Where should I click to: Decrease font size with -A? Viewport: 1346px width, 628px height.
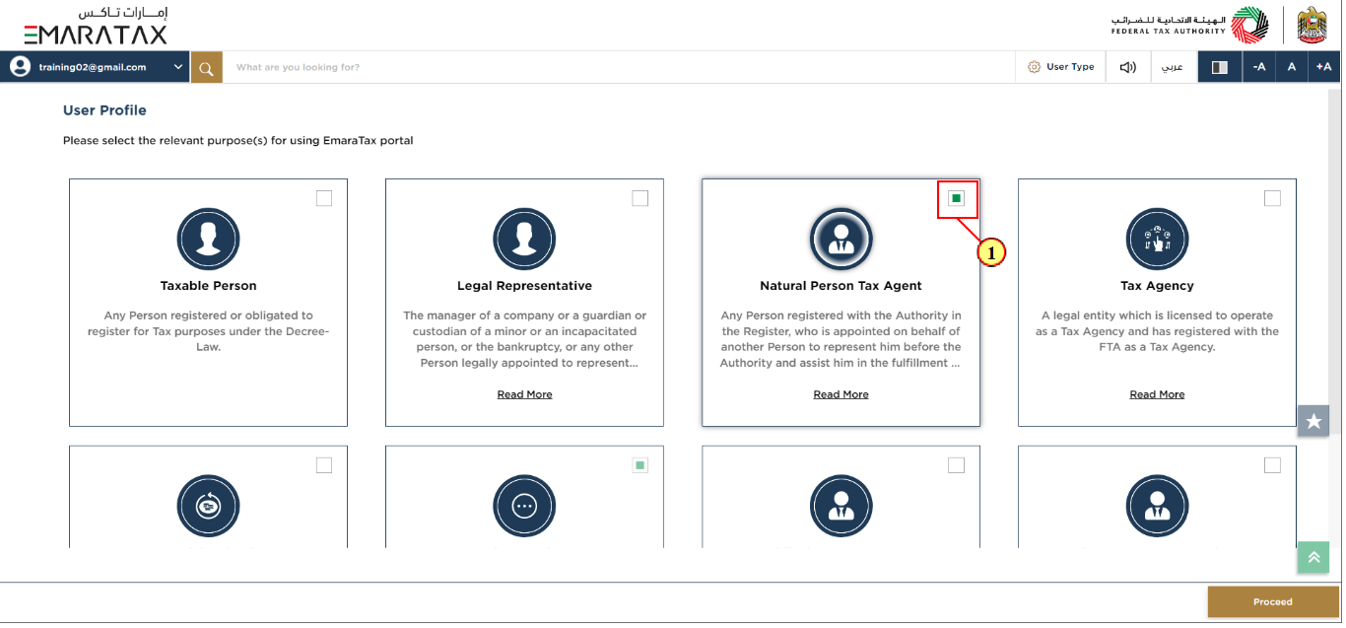[1258, 67]
